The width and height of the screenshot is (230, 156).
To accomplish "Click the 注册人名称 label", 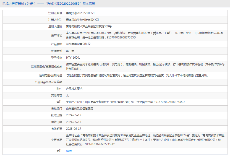I will (55, 20).
